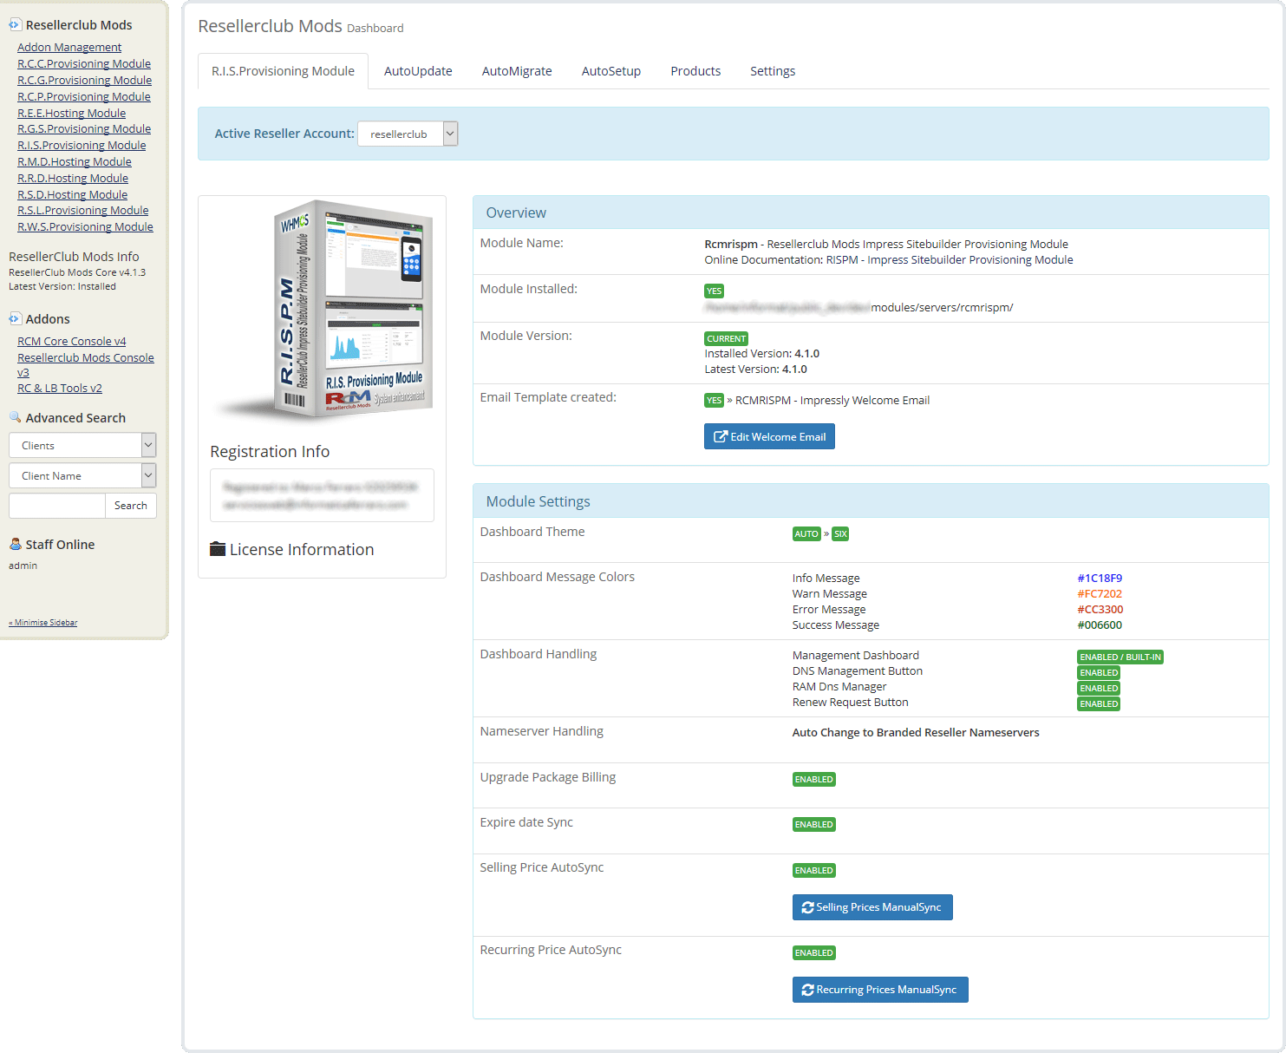Click the sidebar Search button
Screen dimensions: 1286x1053
point(131,506)
